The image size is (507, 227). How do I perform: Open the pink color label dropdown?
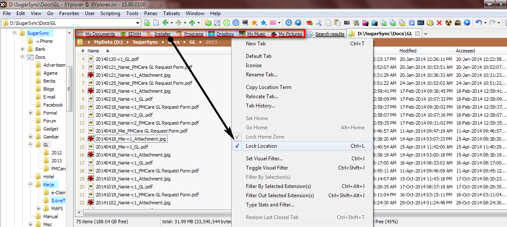point(280,23)
